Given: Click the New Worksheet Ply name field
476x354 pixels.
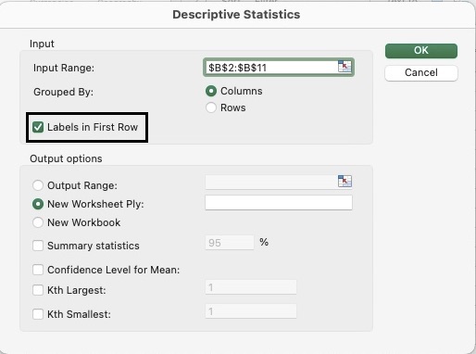Looking at the screenshot, I should 279,203.
